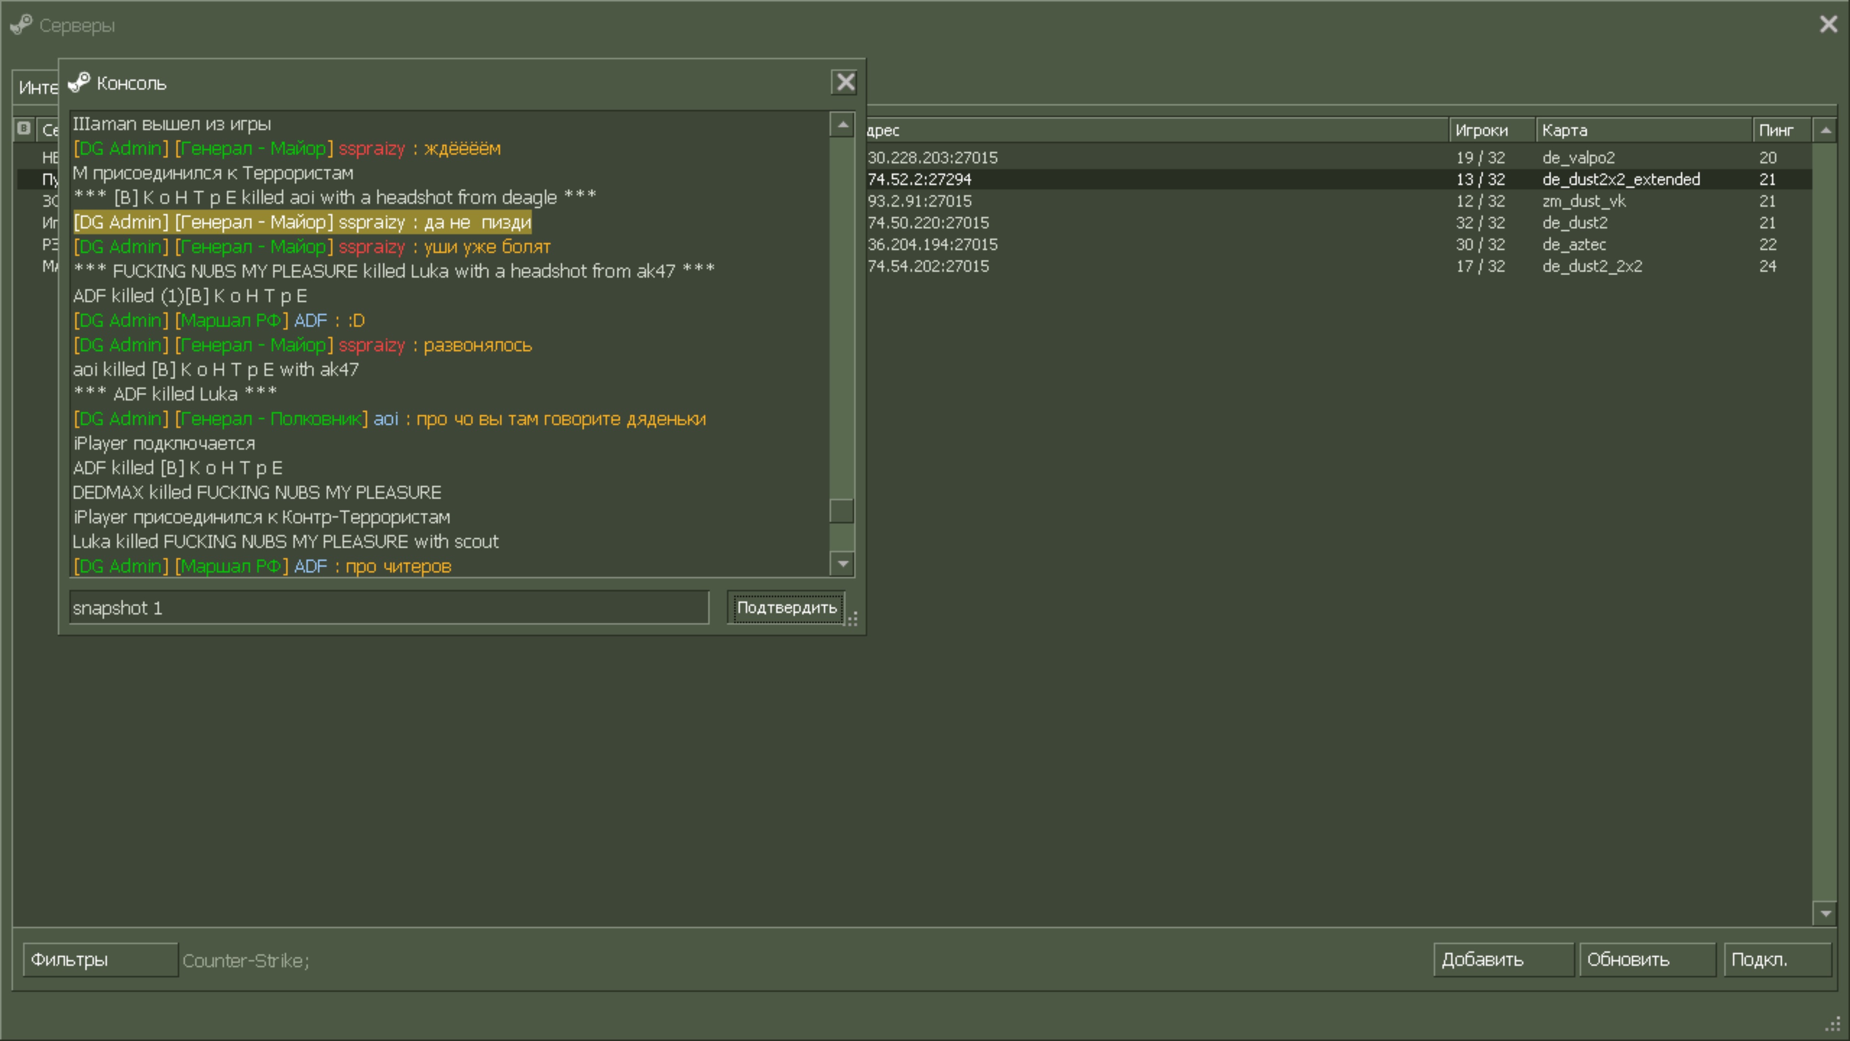This screenshot has height=1041, width=1850.
Task: Close the Серверы window
Action: point(1828,25)
